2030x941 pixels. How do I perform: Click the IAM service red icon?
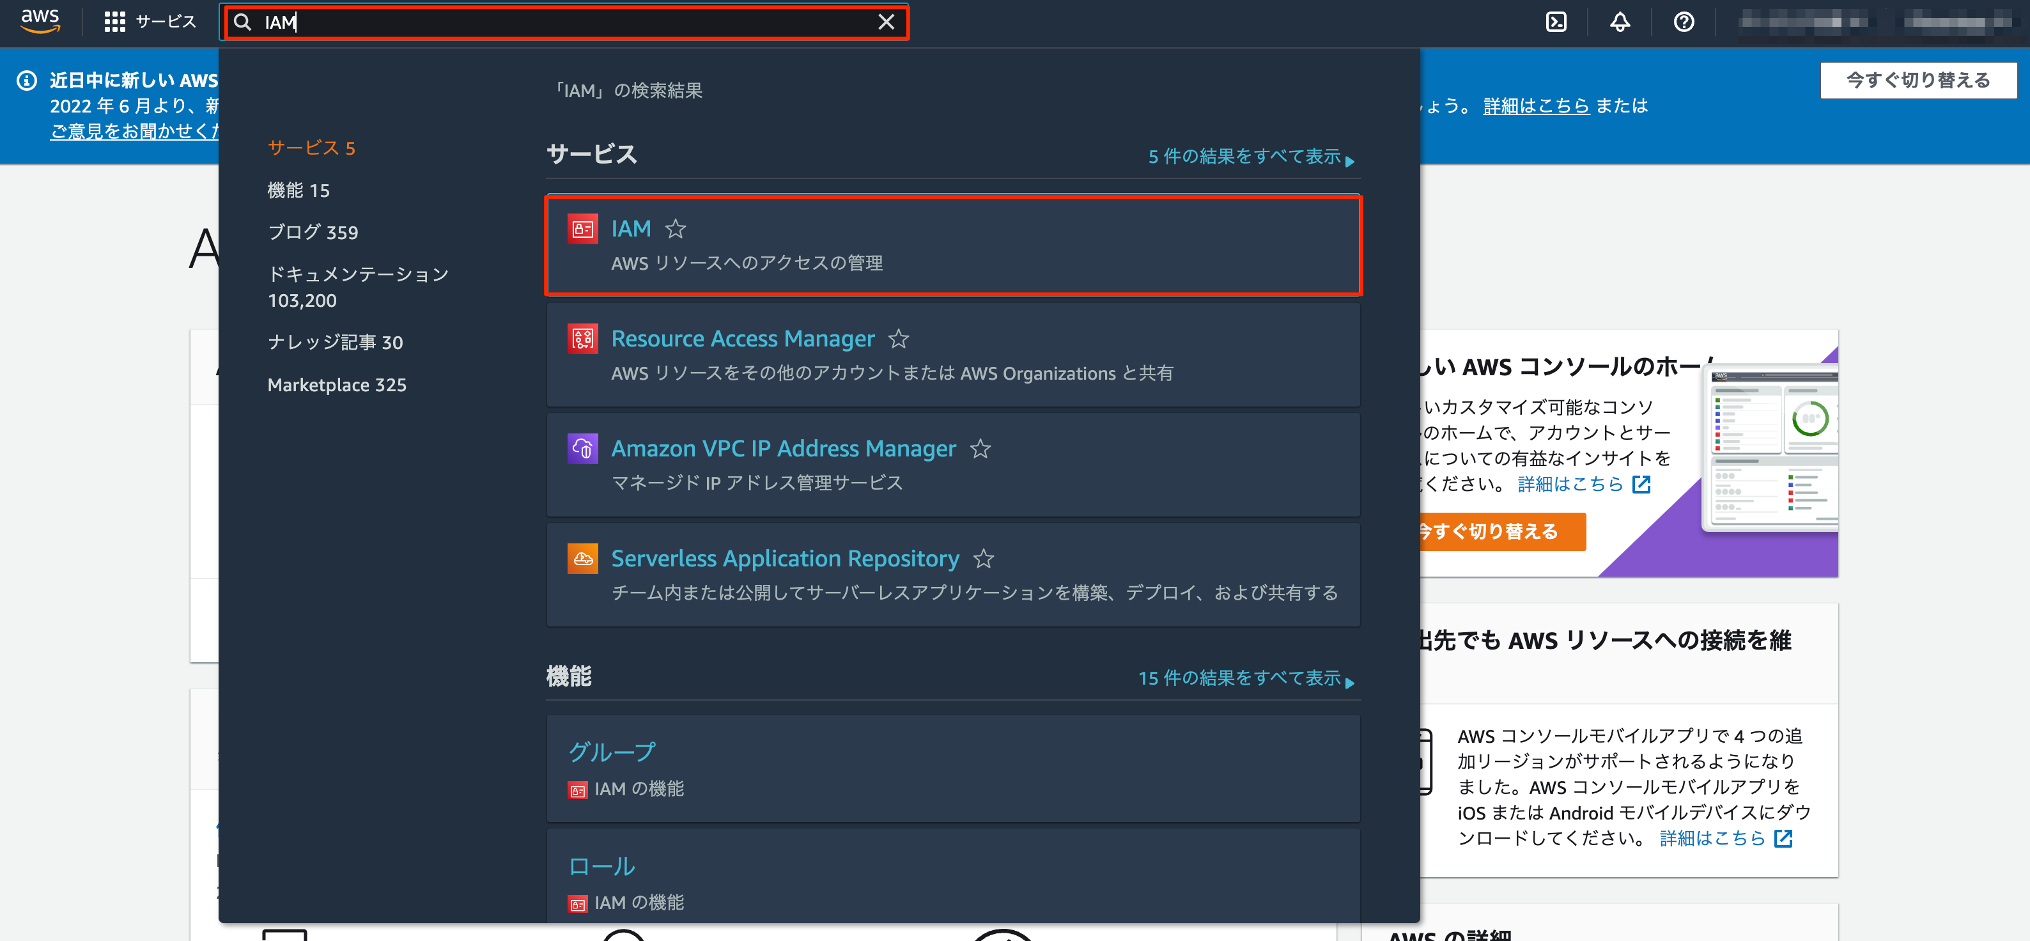tap(582, 229)
